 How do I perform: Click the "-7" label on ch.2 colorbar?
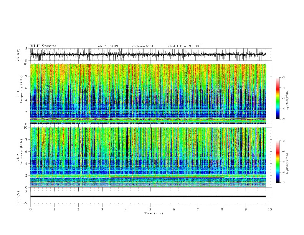pos(283,183)
